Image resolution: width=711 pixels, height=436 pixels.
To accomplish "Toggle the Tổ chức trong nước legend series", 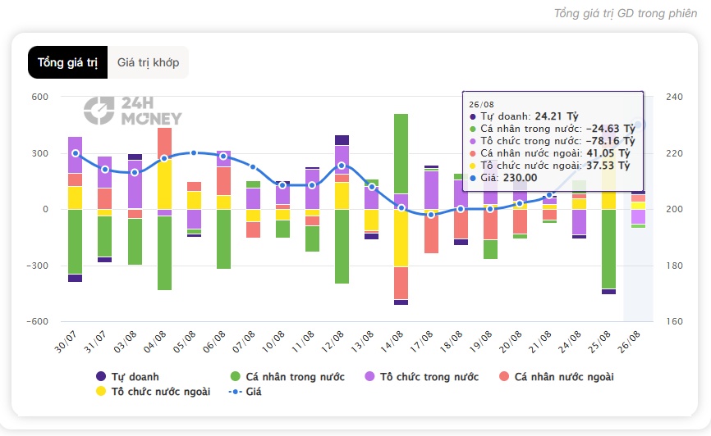I will tap(422, 377).
